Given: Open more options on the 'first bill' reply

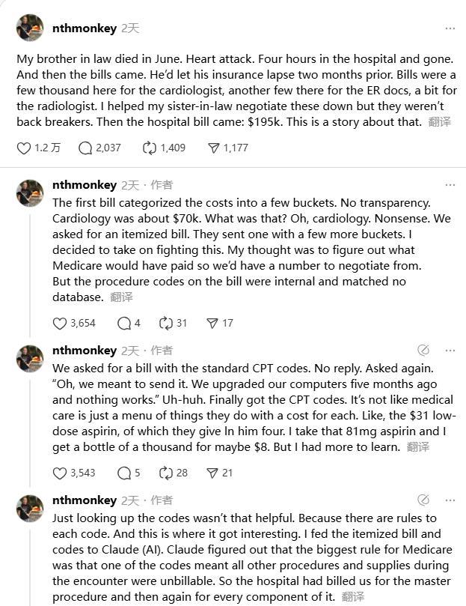Looking at the screenshot, I should [450, 184].
